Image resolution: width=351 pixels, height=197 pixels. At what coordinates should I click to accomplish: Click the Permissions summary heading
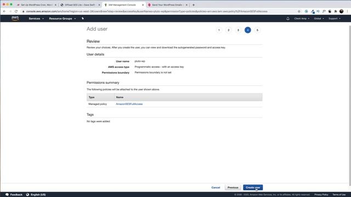click(x=103, y=83)
